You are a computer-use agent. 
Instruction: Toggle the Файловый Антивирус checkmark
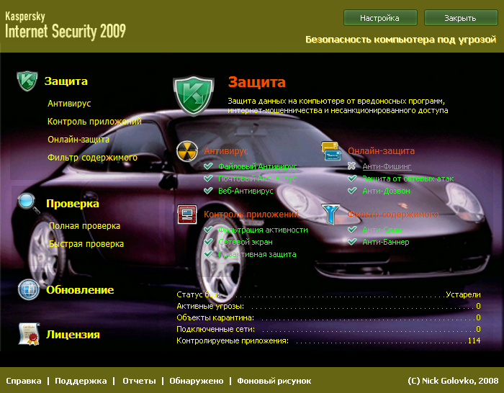pos(208,166)
